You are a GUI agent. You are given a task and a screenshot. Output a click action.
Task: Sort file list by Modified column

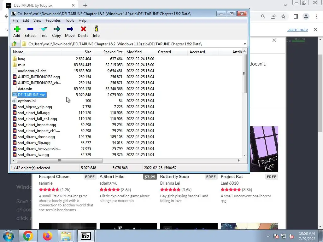[x=140, y=52]
